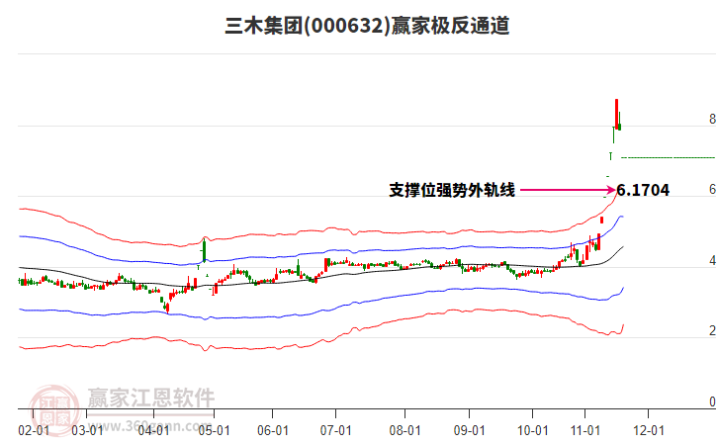Click the 02-01 date label
The width and height of the screenshot is (718, 445).
tap(34, 430)
